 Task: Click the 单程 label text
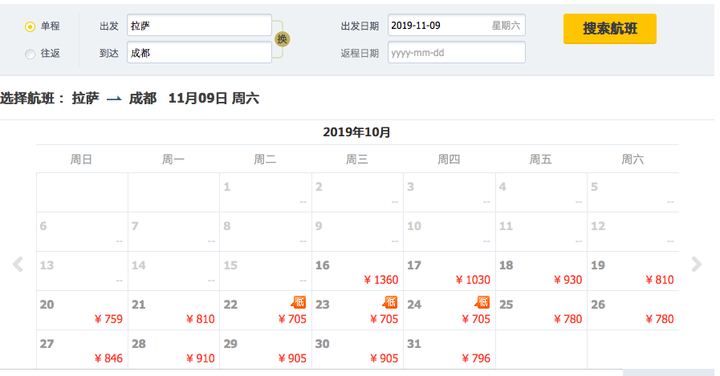50,26
